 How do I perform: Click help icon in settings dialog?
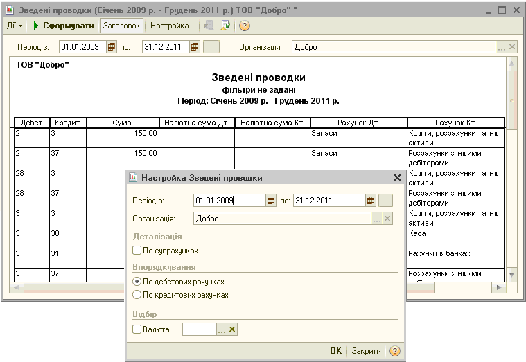click(394, 351)
